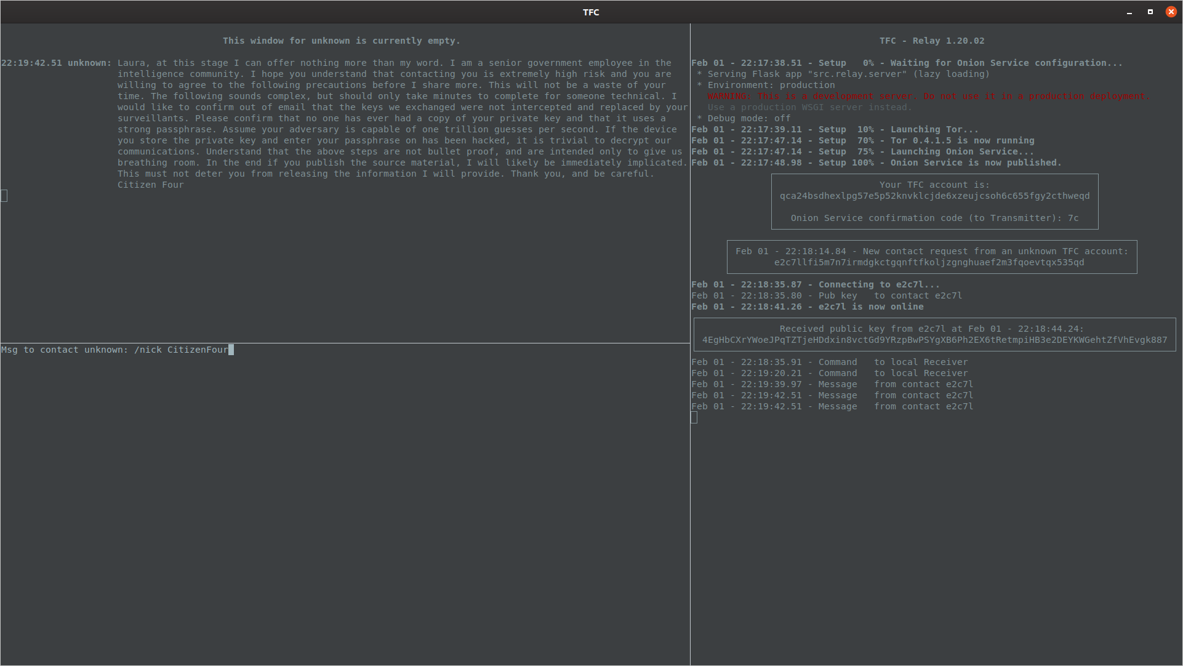
Task: Click the cursor block below the Citizen Four message
Action: (4, 196)
